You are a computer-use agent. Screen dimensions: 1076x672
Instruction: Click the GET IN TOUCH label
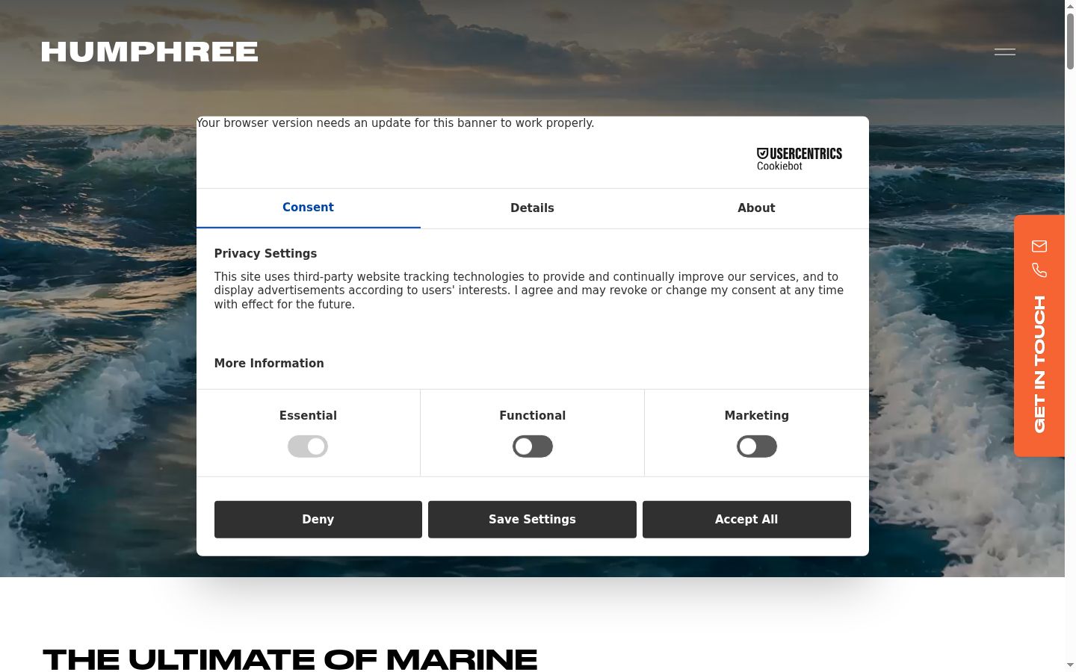point(1039,364)
